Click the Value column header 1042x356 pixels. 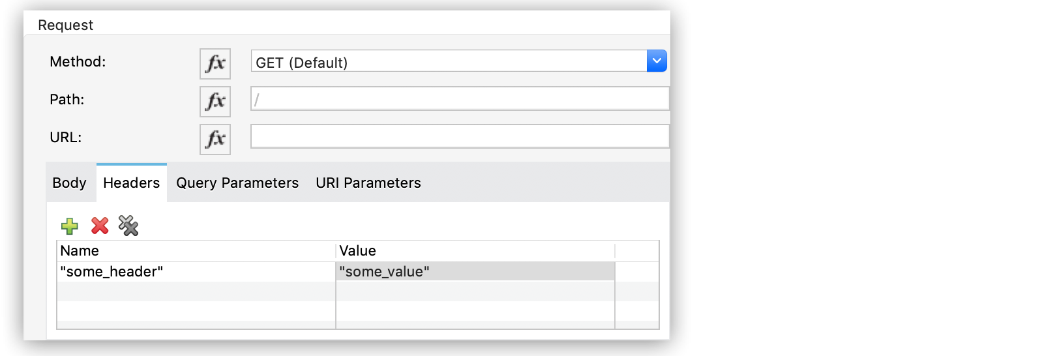point(475,251)
